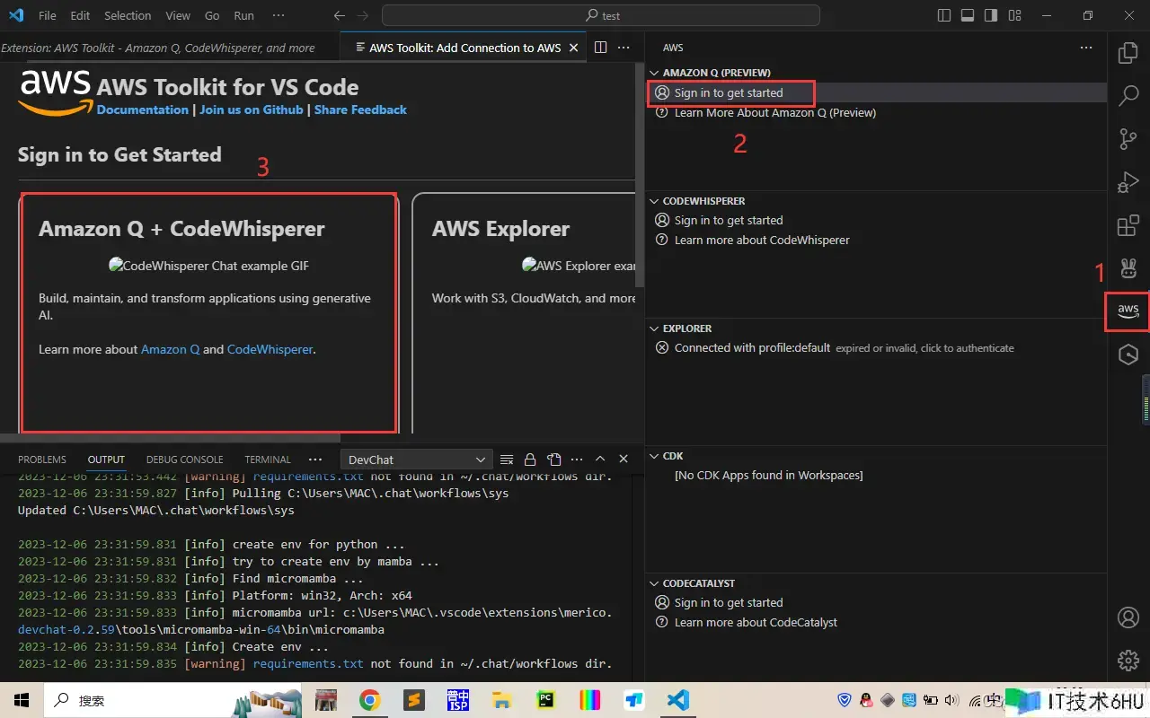
Task: Click CodeWhisperer 'Sign in to get started'
Action: pyautogui.click(x=876, y=220)
